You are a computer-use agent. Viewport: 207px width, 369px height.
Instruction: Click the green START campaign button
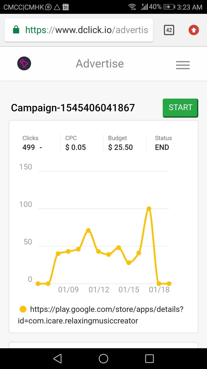181,108
